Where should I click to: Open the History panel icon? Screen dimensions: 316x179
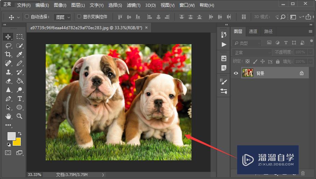coord(224,35)
